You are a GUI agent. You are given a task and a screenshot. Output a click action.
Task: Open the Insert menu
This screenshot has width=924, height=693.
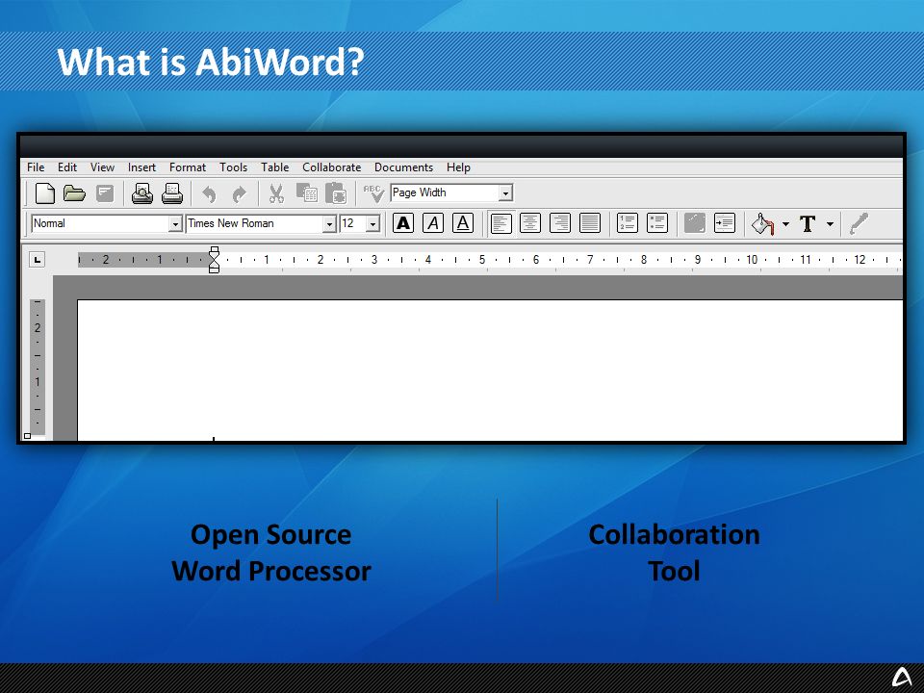pyautogui.click(x=142, y=167)
